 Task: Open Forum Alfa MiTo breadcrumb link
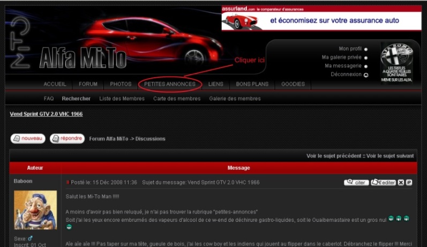(109, 139)
